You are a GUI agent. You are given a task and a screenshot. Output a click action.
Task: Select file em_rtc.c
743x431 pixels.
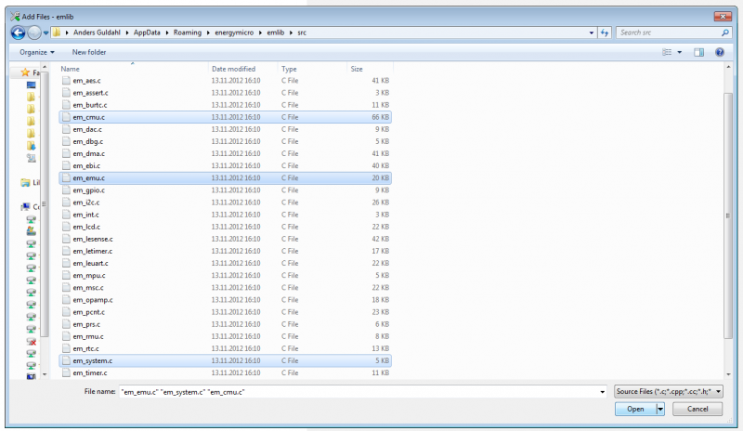(225, 348)
